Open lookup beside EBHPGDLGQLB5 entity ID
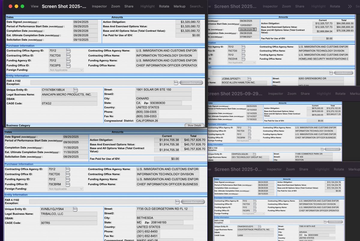The image size is (360, 241). 254,154
